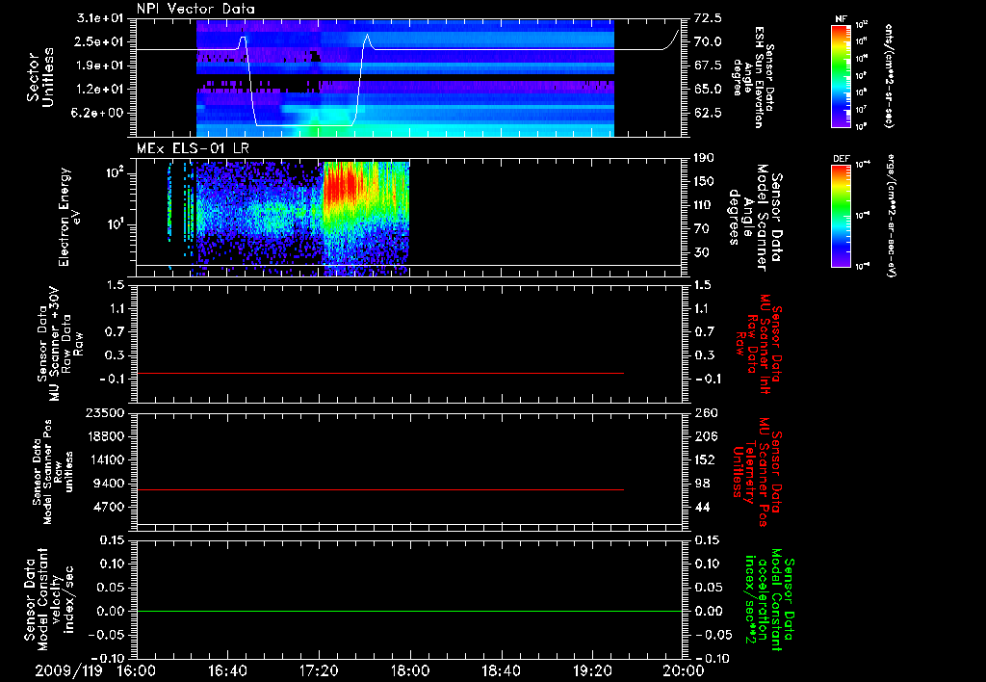Select the DEF color bar gradient

[x=842, y=216]
